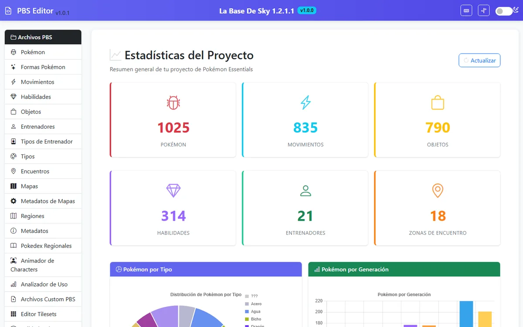The height and width of the screenshot is (327, 523).
Task: Click the bar chart icon in Pokémon por Generación
Action: pos(317,269)
